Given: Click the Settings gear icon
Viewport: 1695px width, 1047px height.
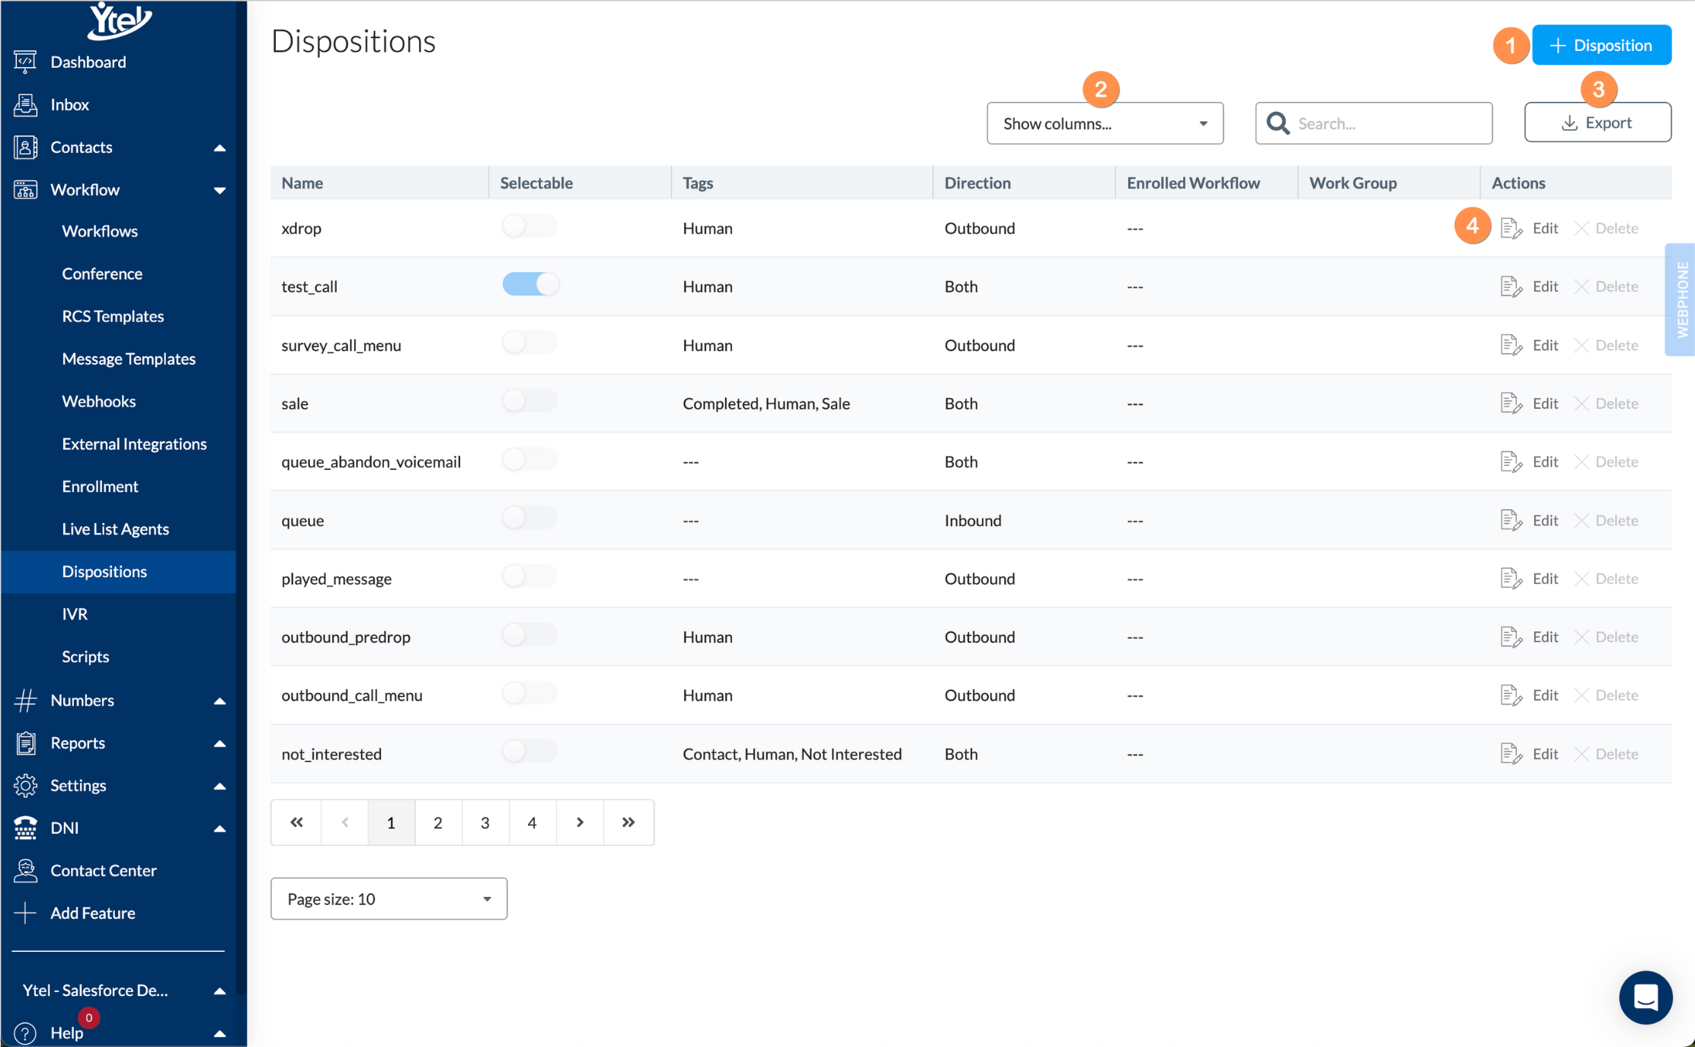Looking at the screenshot, I should pyautogui.click(x=25, y=785).
